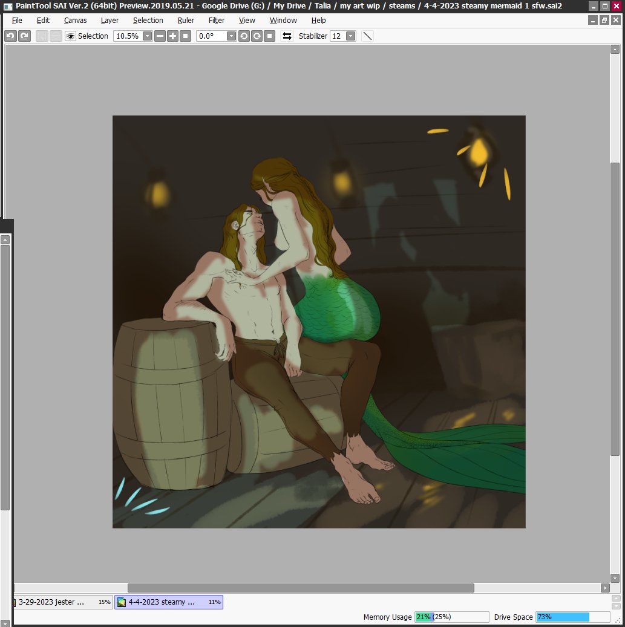Click the horizontal scrollbar right arrow

click(605, 588)
